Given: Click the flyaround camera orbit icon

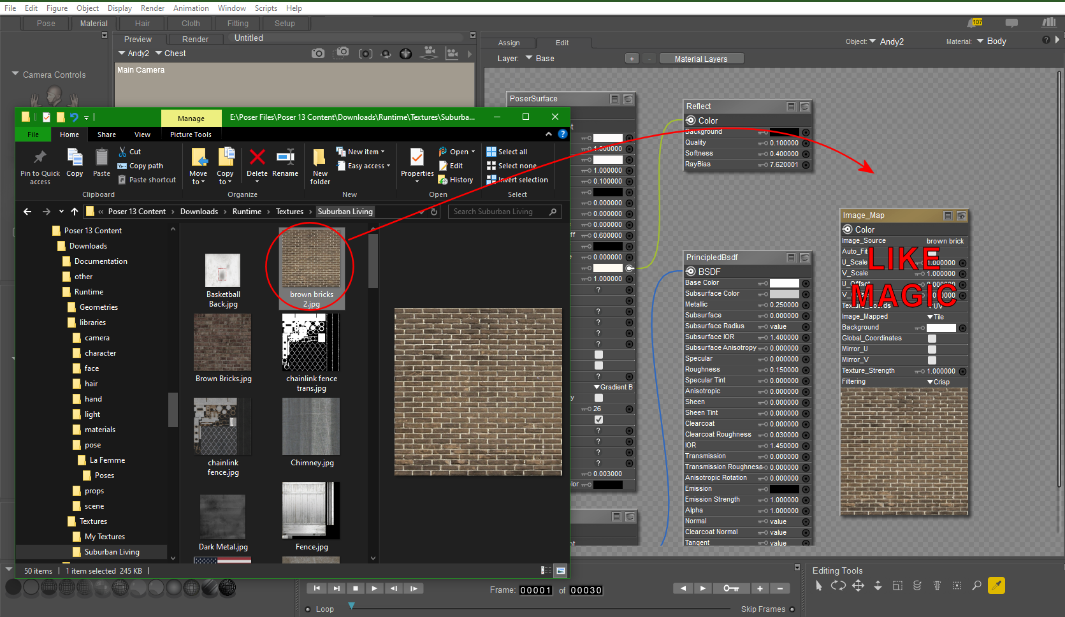Looking at the screenshot, I should tap(386, 54).
